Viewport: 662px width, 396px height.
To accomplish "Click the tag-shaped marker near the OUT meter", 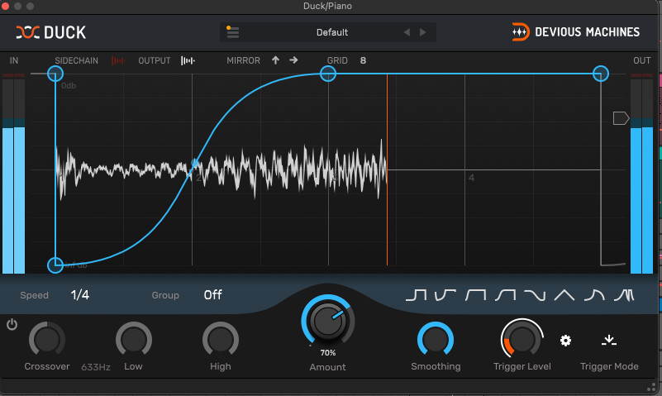I will pos(621,118).
